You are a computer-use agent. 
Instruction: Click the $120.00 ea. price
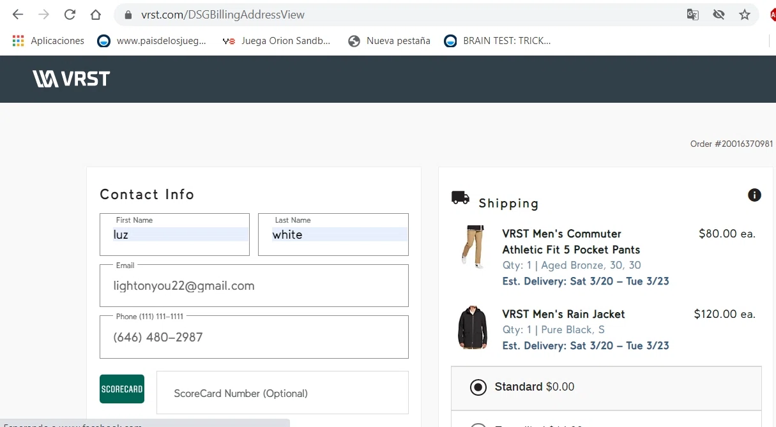point(724,314)
